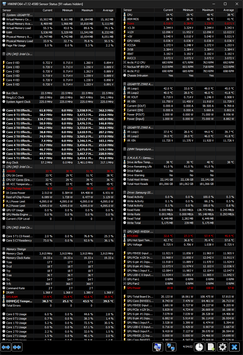Click the lightning bolt icon beside Vcore
This screenshot has height=355, width=243.
(125, 23)
